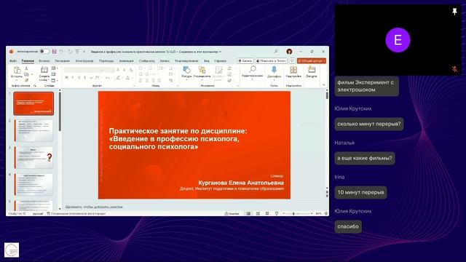Click the Создать слайд icon
This screenshot has height=262, width=466.
(44, 70)
